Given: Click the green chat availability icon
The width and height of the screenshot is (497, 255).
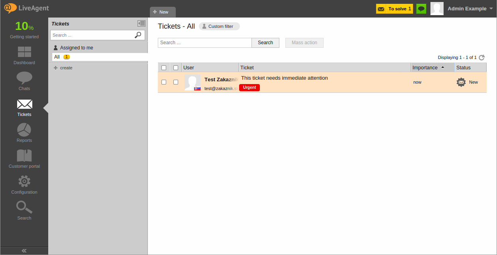Looking at the screenshot, I should coord(421,9).
